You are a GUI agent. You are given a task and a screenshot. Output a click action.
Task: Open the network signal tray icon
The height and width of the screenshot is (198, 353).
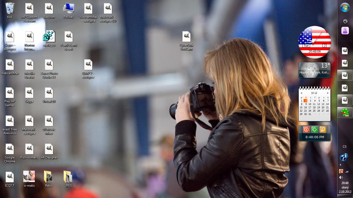[x=347, y=171]
